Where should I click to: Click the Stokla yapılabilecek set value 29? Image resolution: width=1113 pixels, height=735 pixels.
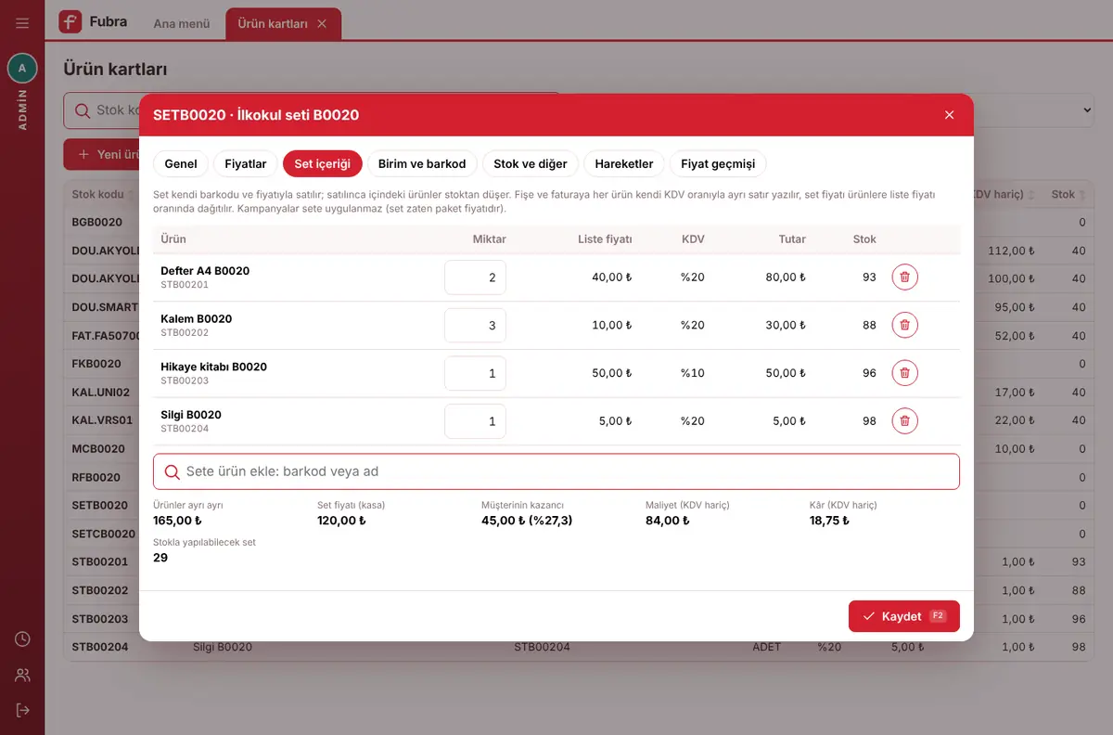160,558
